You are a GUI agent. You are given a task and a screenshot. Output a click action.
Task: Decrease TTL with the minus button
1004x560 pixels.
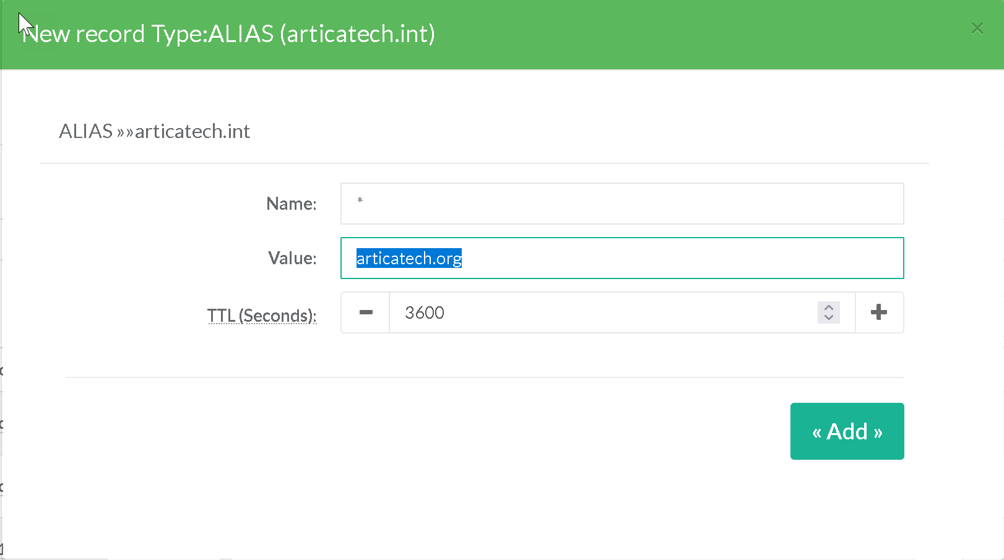coord(366,312)
